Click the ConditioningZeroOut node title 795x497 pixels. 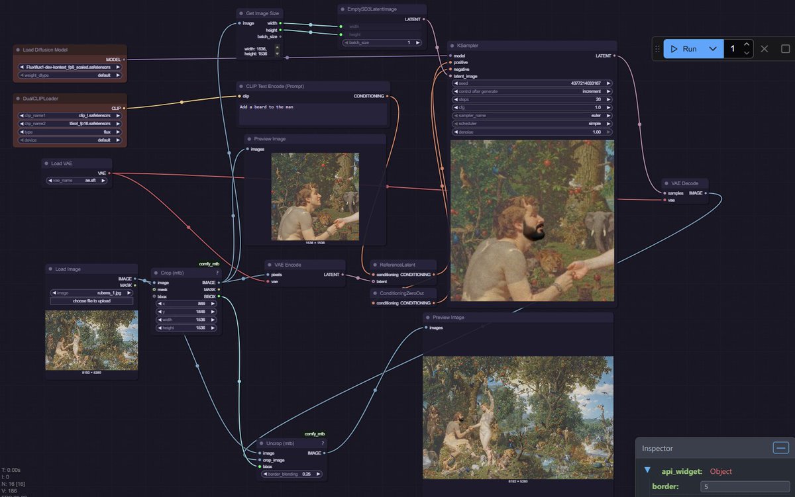click(x=401, y=293)
